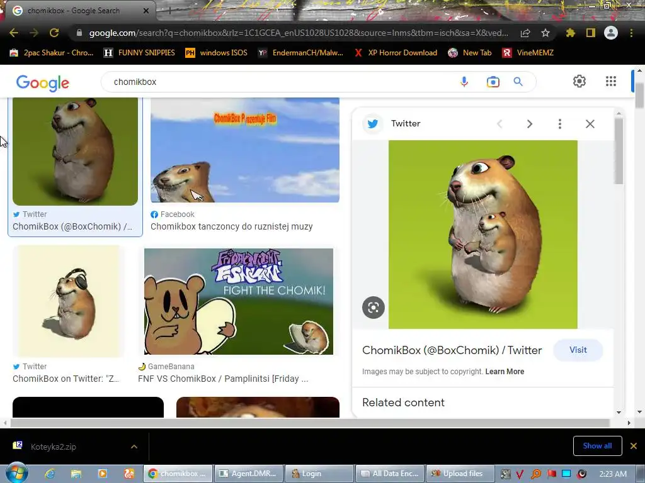
Task: Open the Chrome three-dot menu
Action: tap(631, 33)
